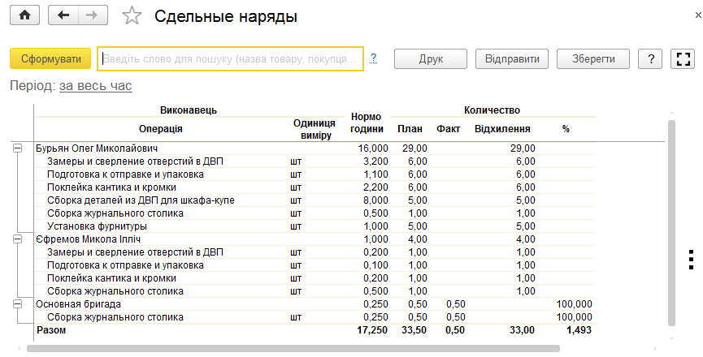Navigate forward with the right arrow

[x=93, y=15]
